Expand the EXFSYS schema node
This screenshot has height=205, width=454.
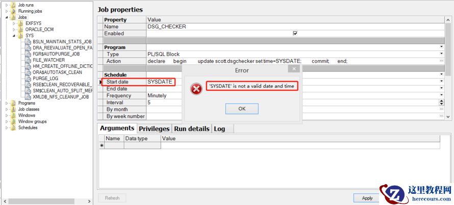pyautogui.click(x=14, y=23)
